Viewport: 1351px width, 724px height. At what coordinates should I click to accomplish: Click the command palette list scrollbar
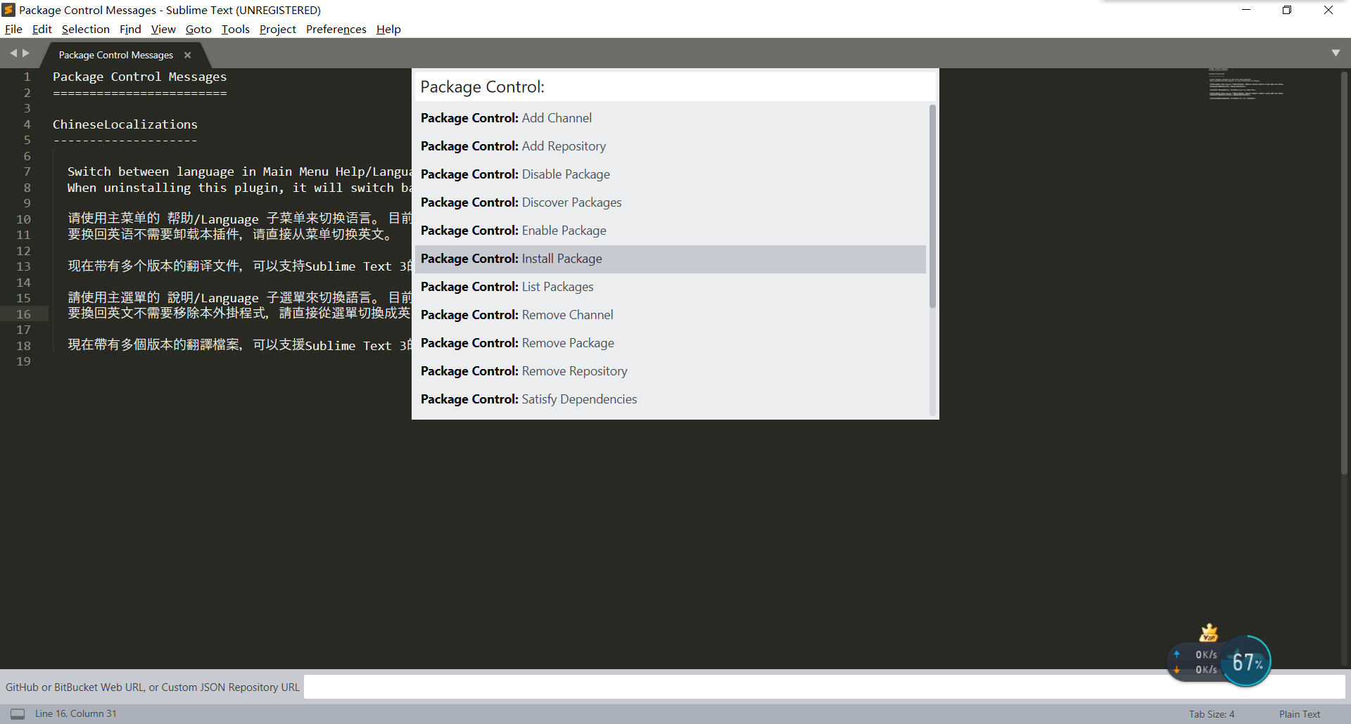click(x=932, y=206)
